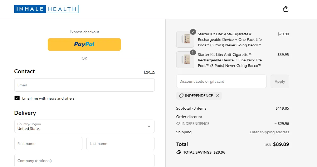The height and width of the screenshot is (167, 317).
Task: View the first Starter Kit product thumbnail
Action: pyautogui.click(x=185, y=39)
